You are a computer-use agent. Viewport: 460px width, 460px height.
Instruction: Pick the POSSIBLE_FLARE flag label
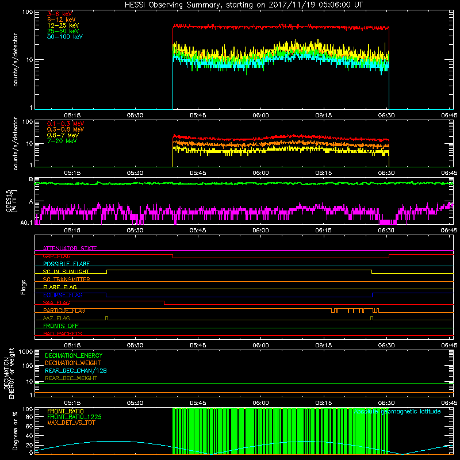pyautogui.click(x=66, y=264)
